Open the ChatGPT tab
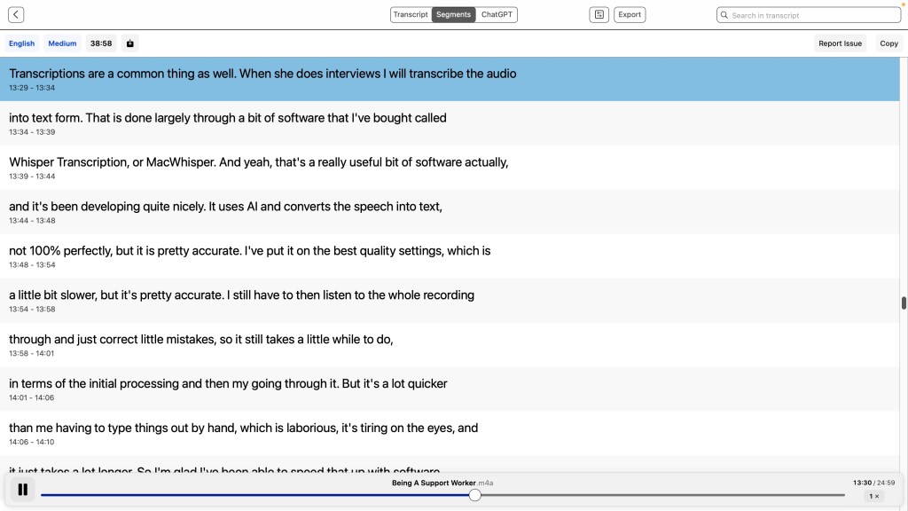Viewport: 908px width, 511px height. point(497,14)
